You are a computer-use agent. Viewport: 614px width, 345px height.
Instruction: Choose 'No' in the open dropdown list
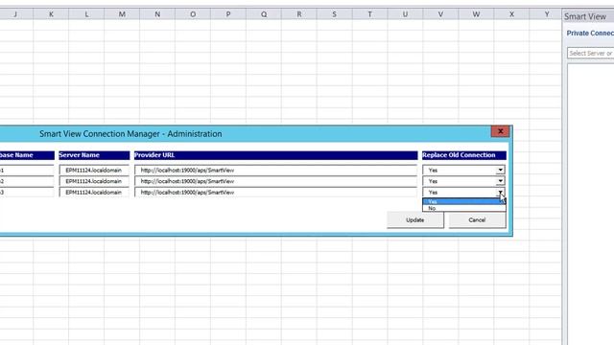pyautogui.click(x=463, y=209)
